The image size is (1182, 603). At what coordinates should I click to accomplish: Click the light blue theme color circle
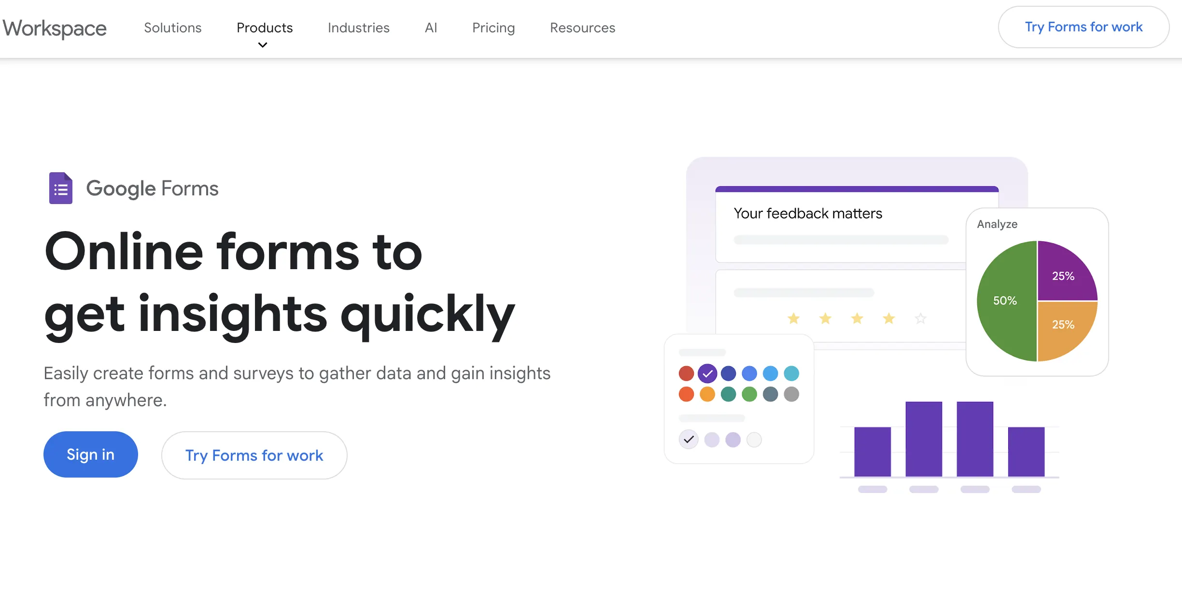pyautogui.click(x=770, y=373)
